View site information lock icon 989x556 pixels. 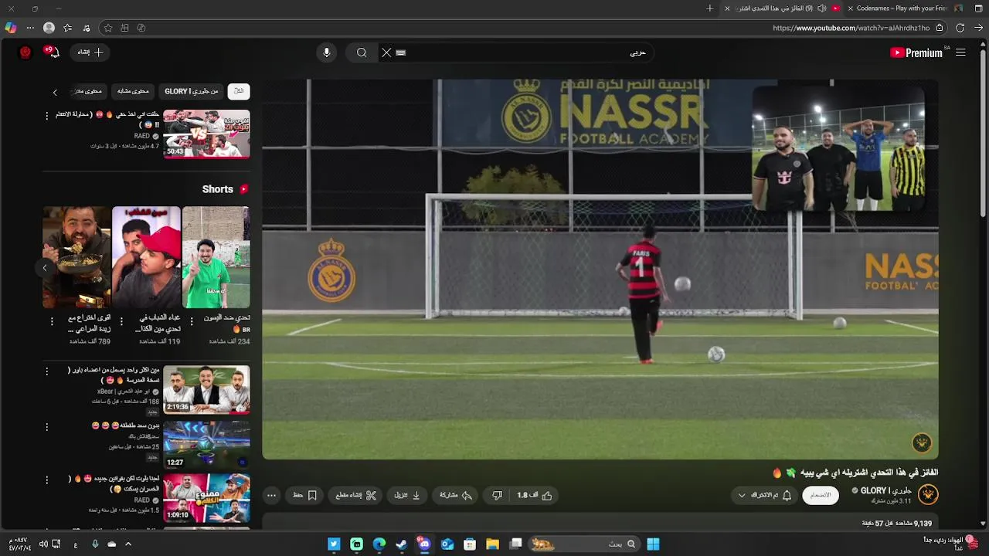pos(940,28)
